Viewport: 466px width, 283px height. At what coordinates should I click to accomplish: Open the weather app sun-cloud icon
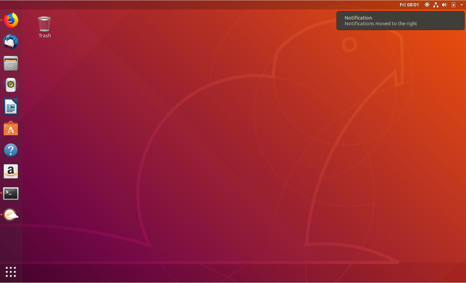11,215
